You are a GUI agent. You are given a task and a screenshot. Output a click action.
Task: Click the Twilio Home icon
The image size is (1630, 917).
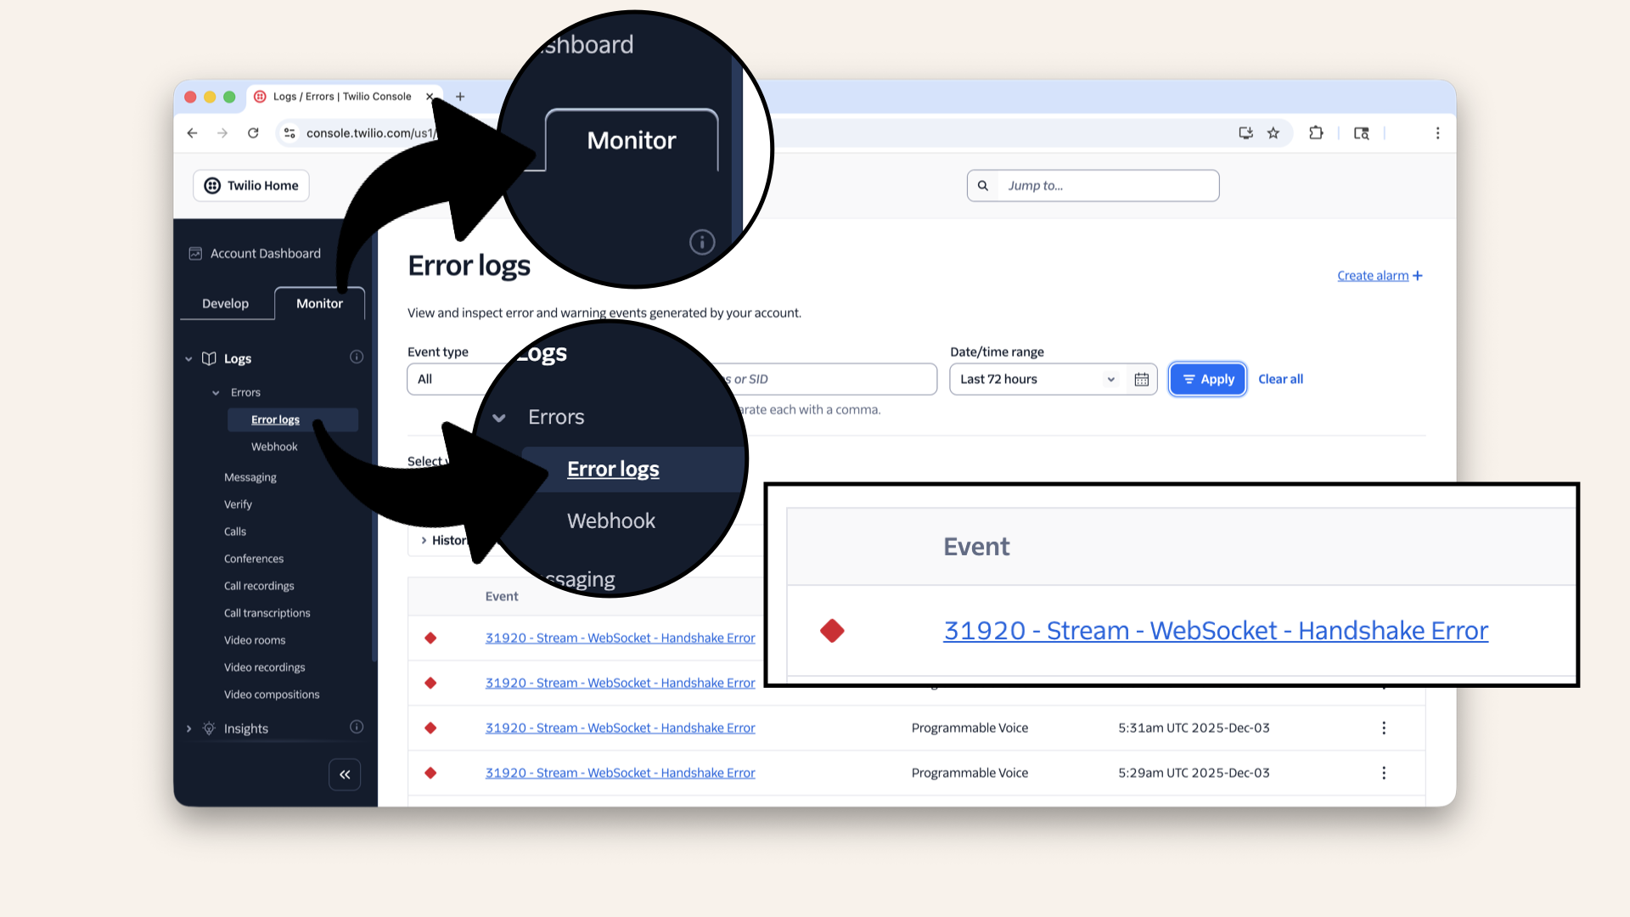(211, 185)
